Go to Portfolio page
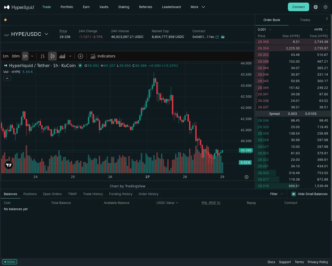332x266 pixels. (67, 7)
